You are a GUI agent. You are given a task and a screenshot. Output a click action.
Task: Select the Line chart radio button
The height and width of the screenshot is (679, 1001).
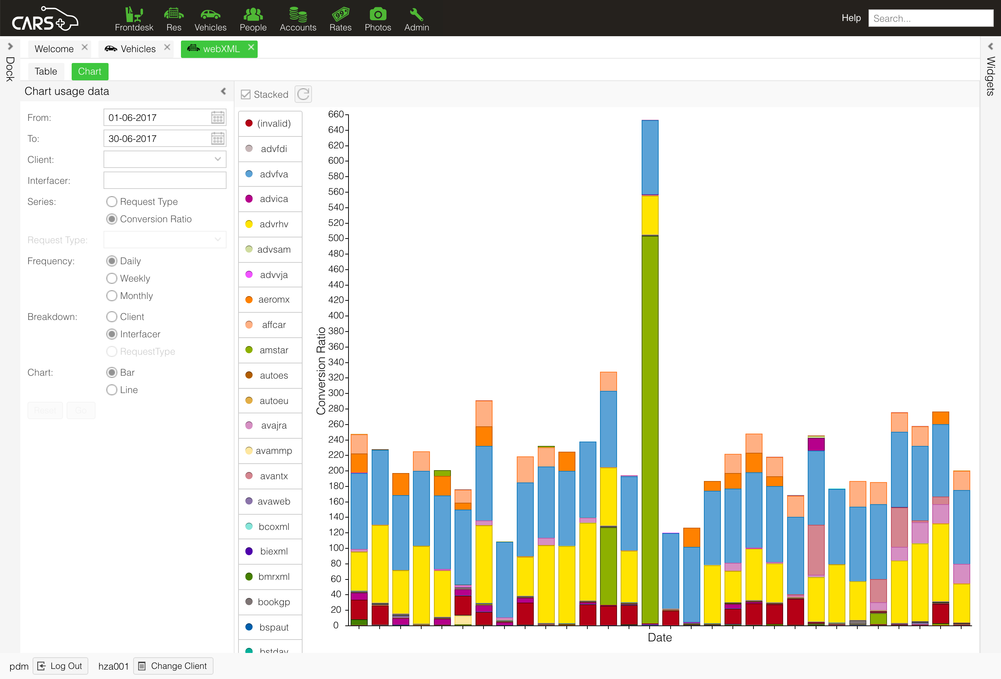point(111,390)
